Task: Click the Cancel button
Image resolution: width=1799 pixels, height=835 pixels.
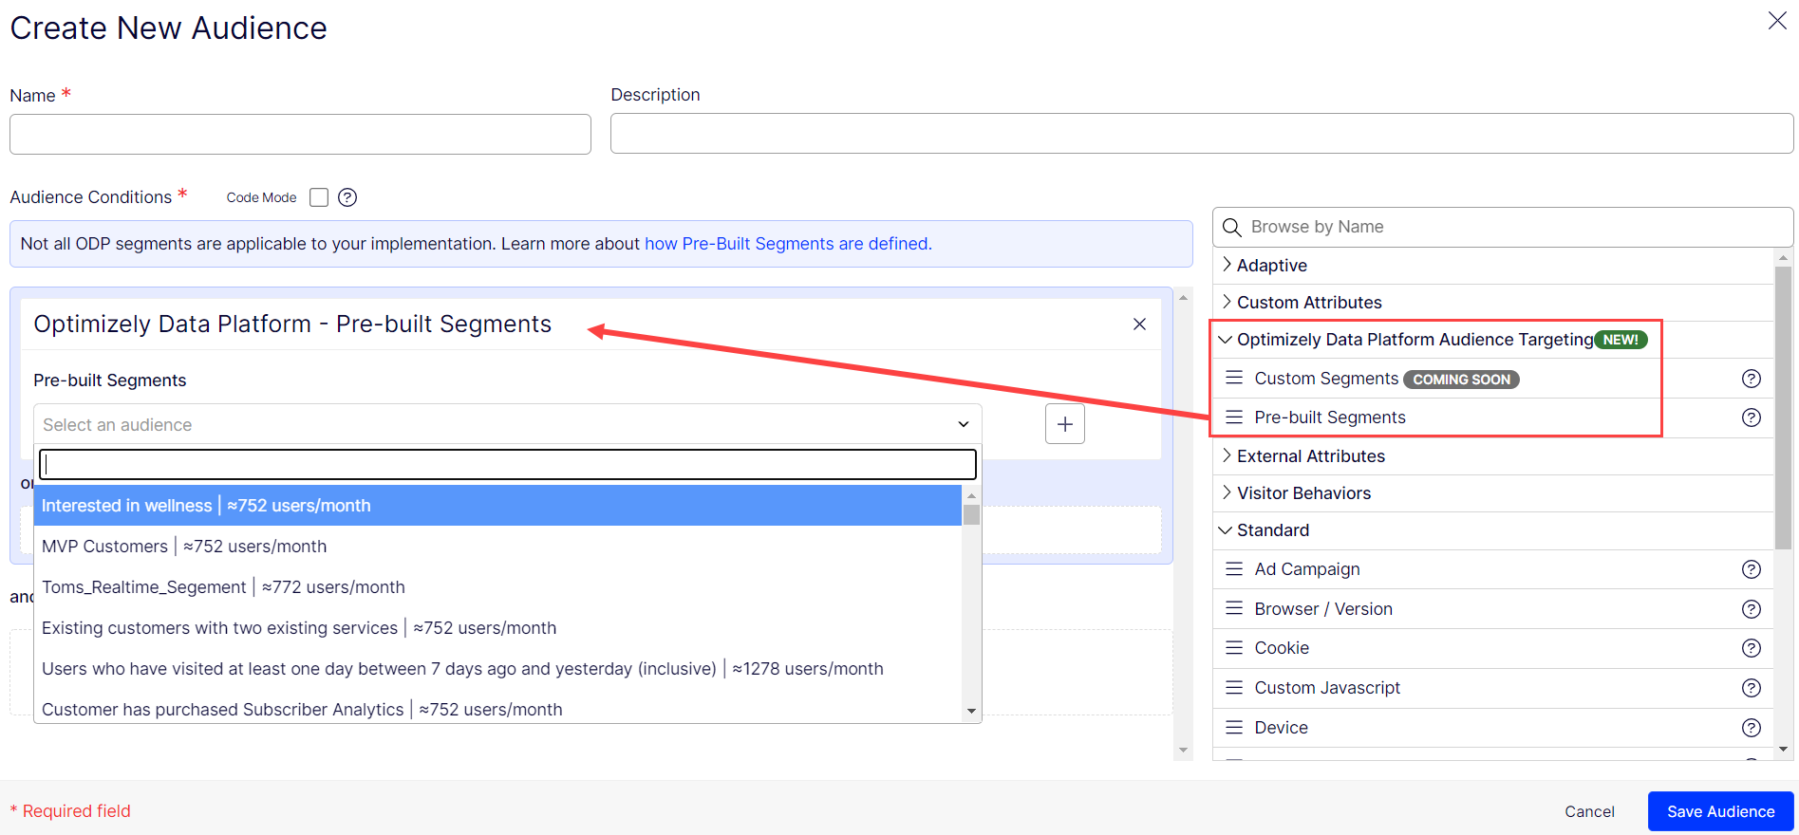Action: click(x=1589, y=811)
